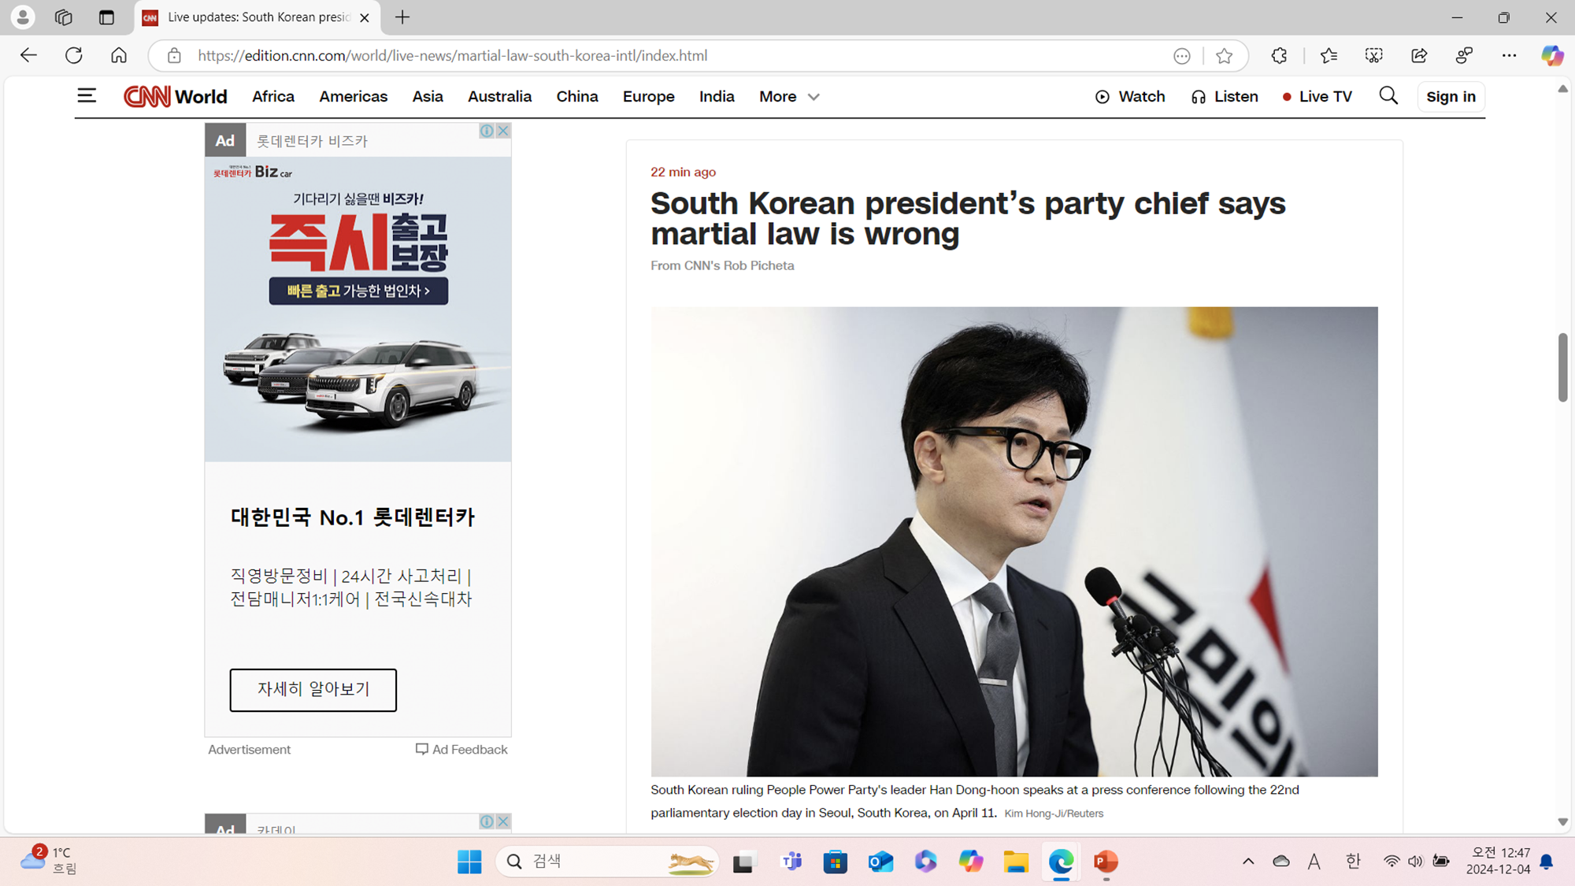1575x886 pixels.
Task: Click the Edge Copilot icon
Action: [x=1551, y=56]
